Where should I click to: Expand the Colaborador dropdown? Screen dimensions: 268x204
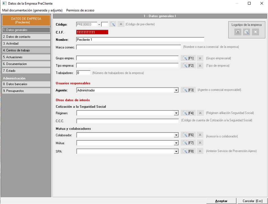coord(176,135)
